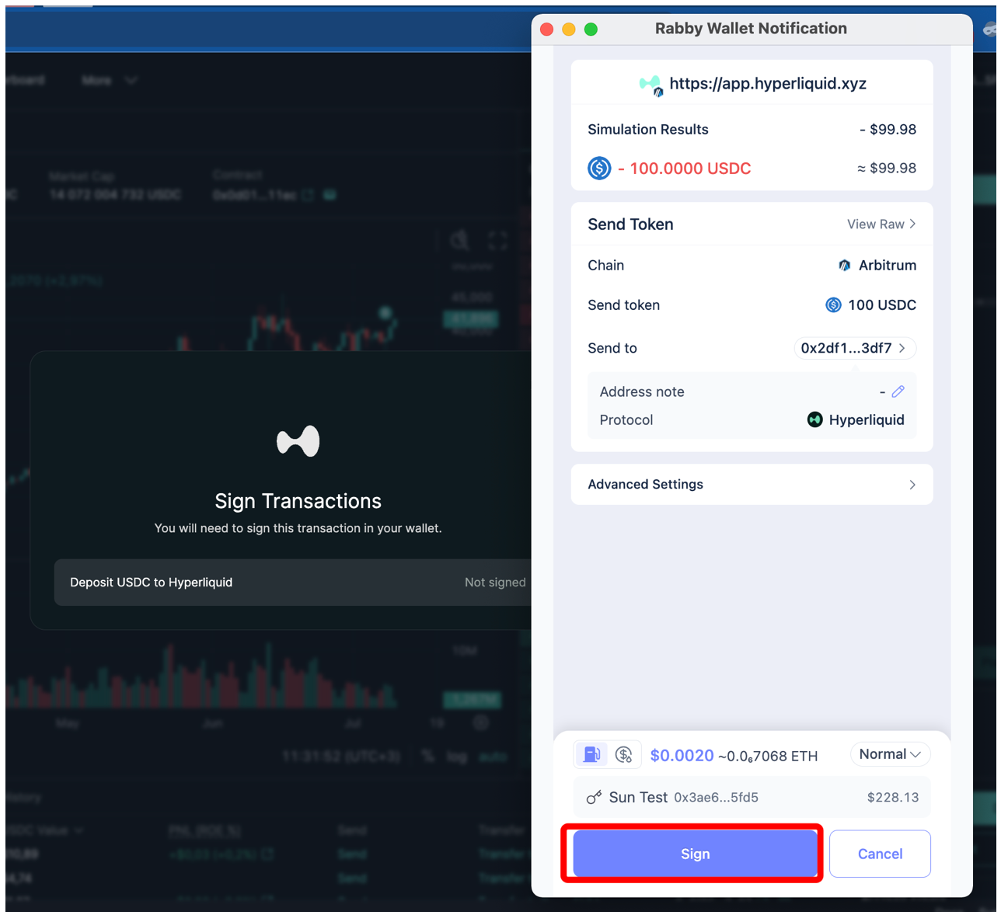The image size is (1001, 915).
Task: Open the Normal gas speed dropdown
Action: (x=890, y=754)
